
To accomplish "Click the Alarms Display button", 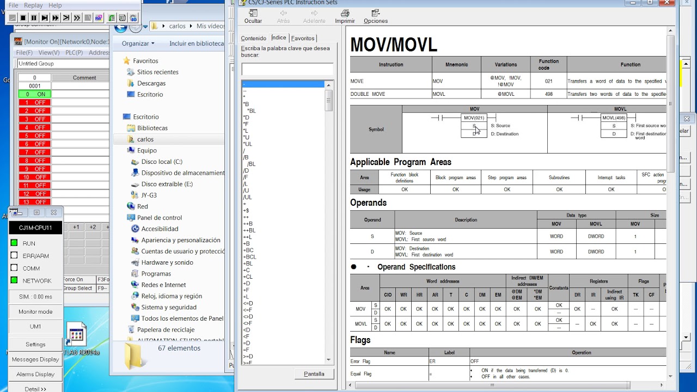I will pos(35,374).
